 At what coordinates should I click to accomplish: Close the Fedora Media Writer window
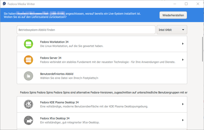198,4
